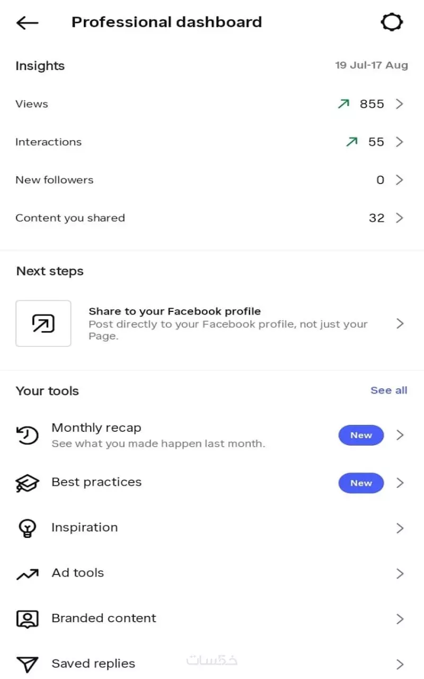Click the Saved replies label
The width and height of the screenshot is (424, 679).
[93, 664]
